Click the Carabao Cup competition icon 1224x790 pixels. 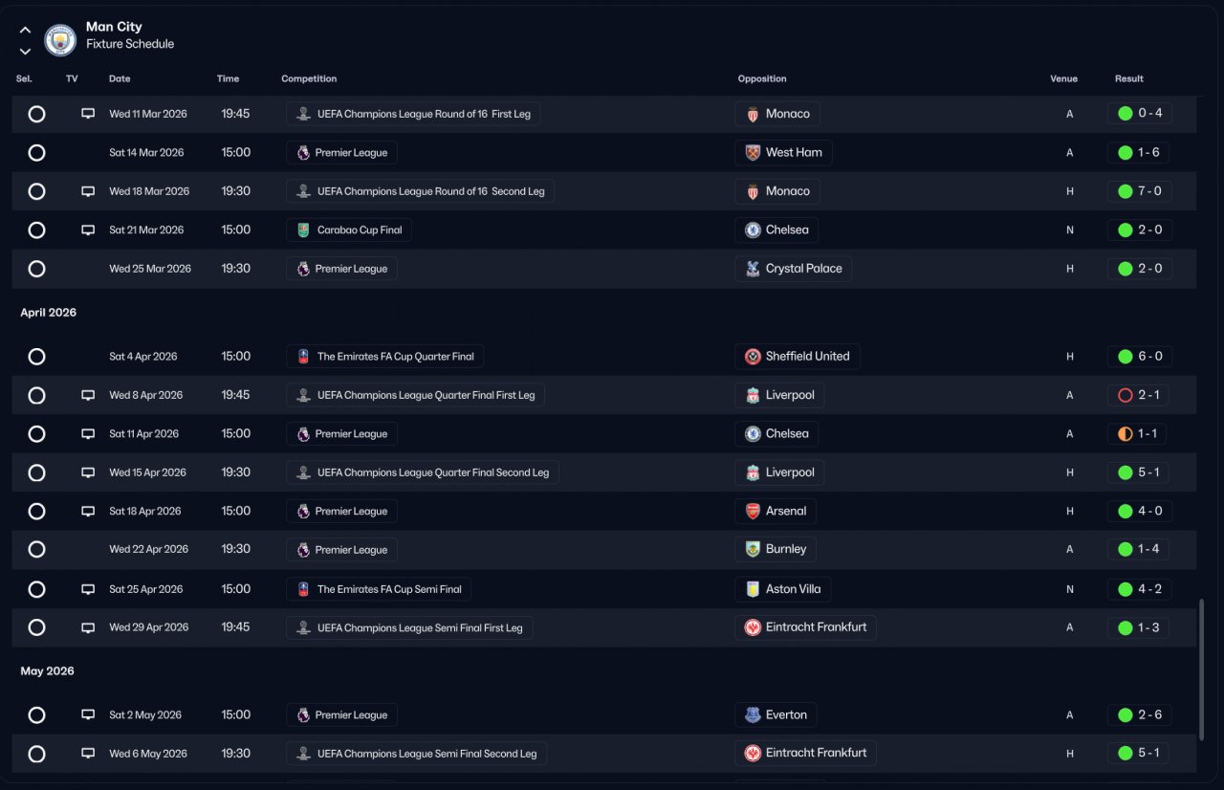[303, 230]
